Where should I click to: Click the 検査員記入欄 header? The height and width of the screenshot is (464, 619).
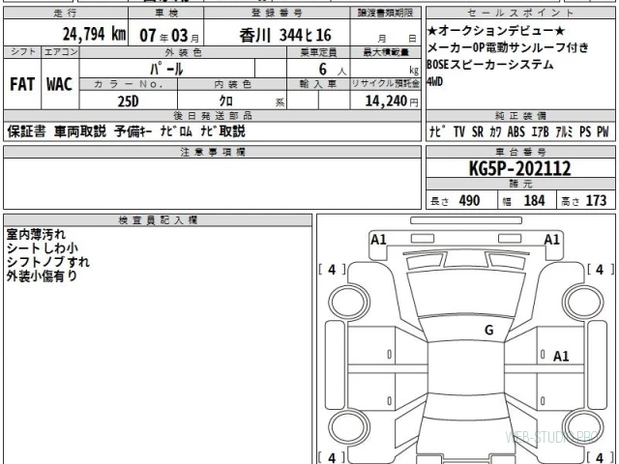pyautogui.click(x=158, y=220)
